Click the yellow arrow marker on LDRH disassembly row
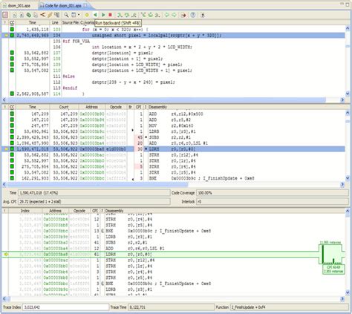 [x=6, y=149]
